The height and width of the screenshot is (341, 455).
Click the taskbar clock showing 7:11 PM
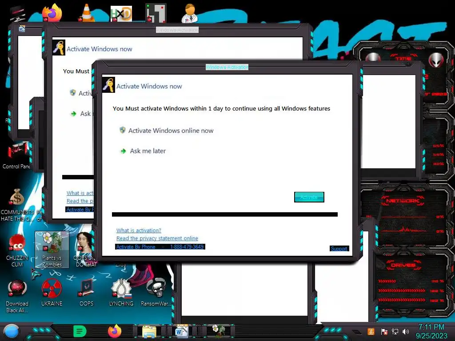[x=431, y=331]
